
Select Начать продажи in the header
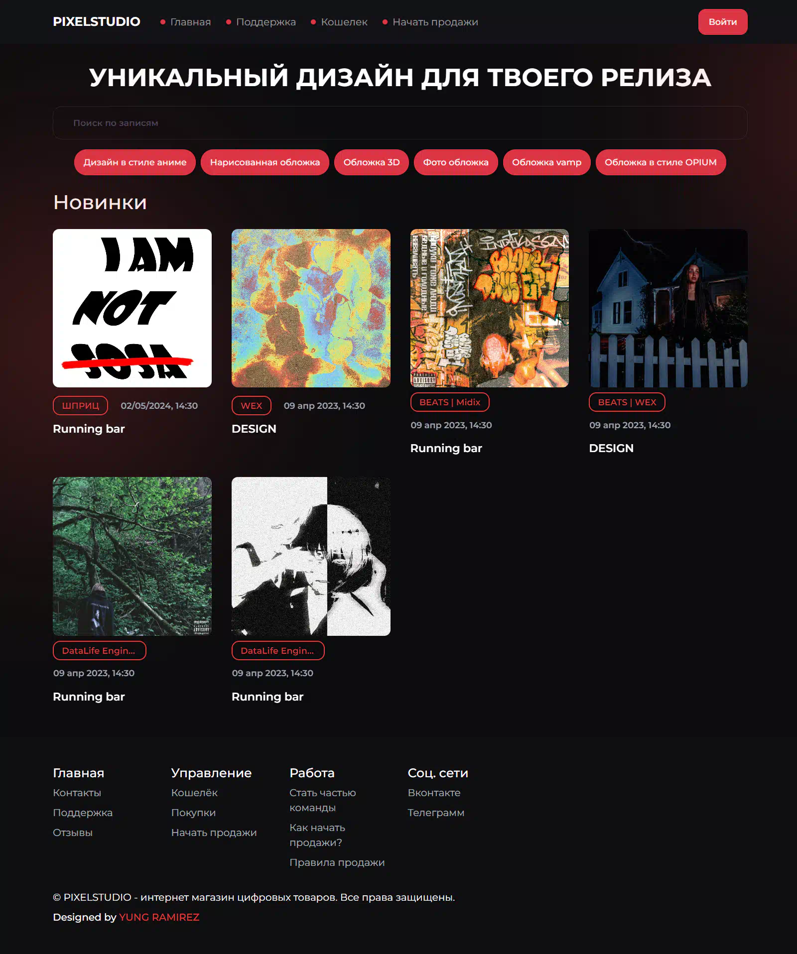[435, 22]
